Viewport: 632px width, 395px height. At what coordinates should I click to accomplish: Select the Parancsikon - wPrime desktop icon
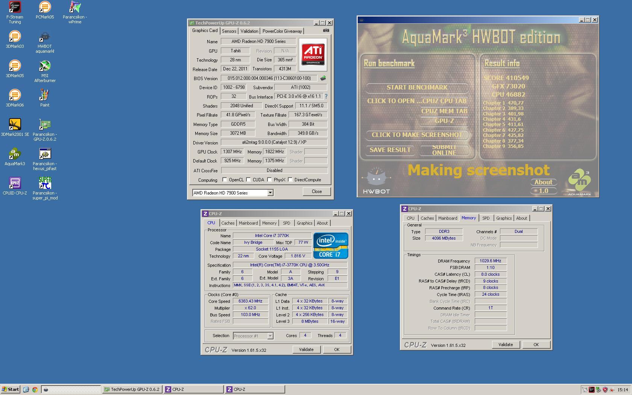[75, 13]
